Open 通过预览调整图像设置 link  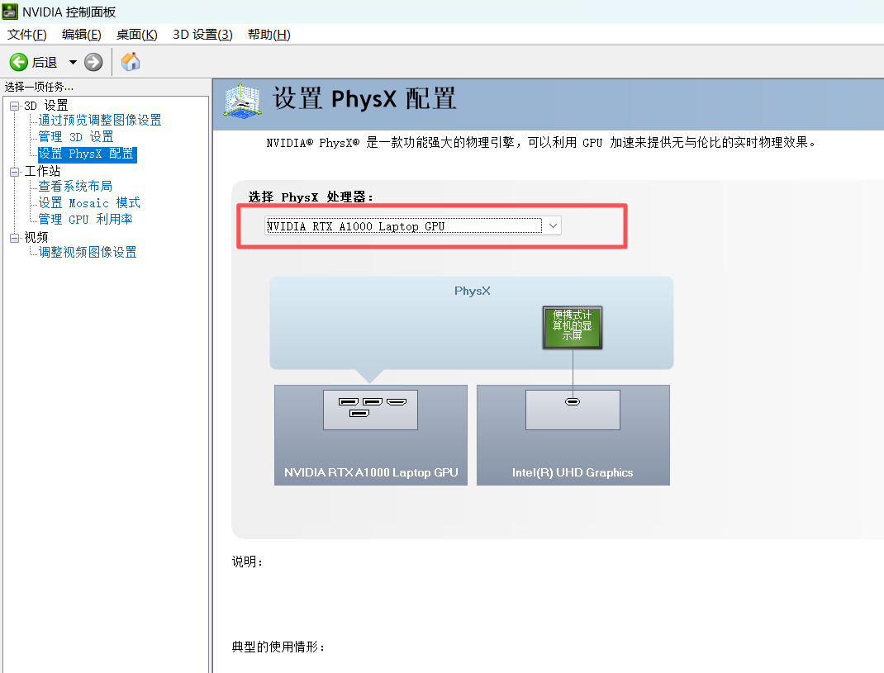[x=100, y=120]
